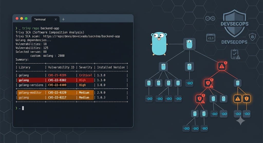Click the green traffic-light window button
Screen dimensions: 263x143
[x=26, y=18]
